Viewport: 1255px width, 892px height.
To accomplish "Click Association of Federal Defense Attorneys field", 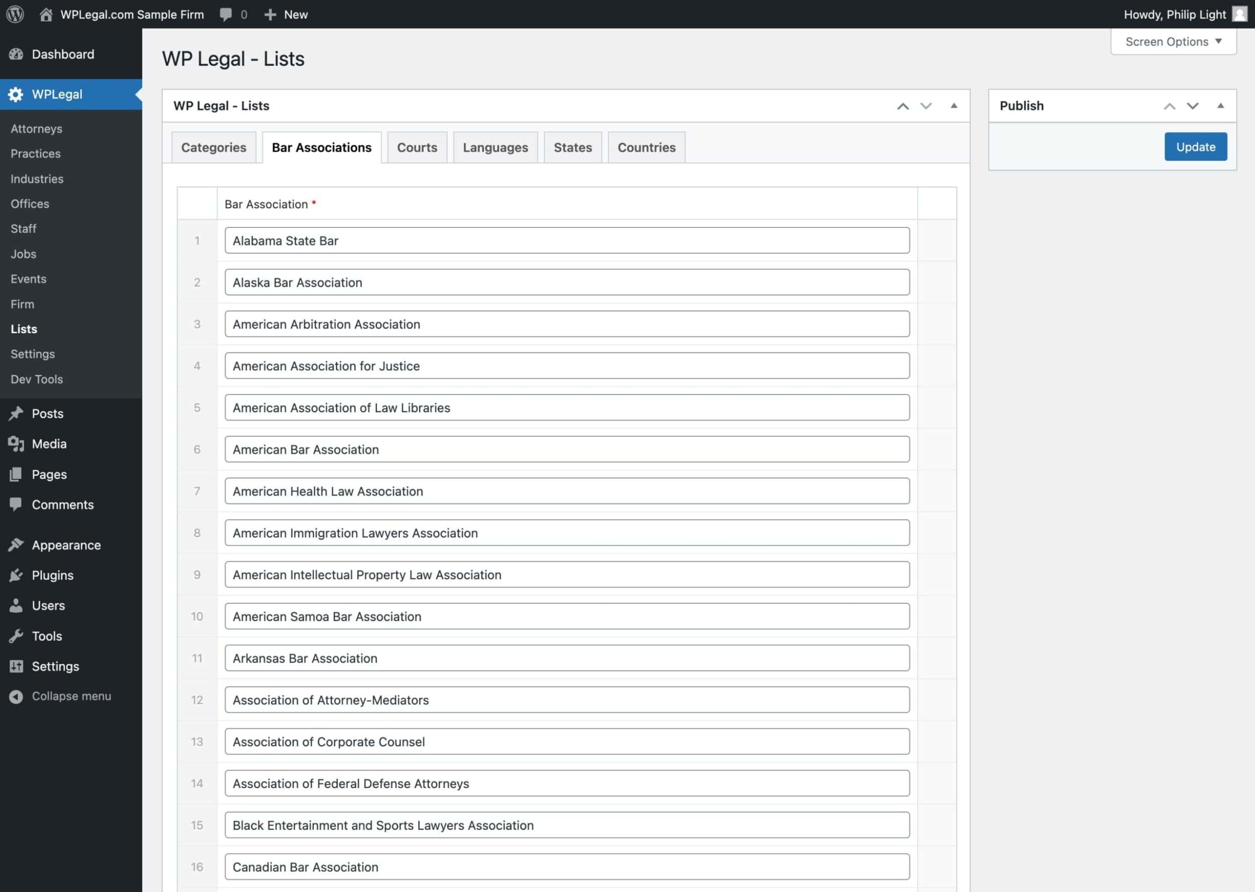I will pyautogui.click(x=567, y=783).
